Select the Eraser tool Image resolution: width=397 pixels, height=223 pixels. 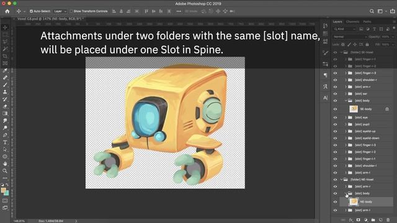click(5, 106)
